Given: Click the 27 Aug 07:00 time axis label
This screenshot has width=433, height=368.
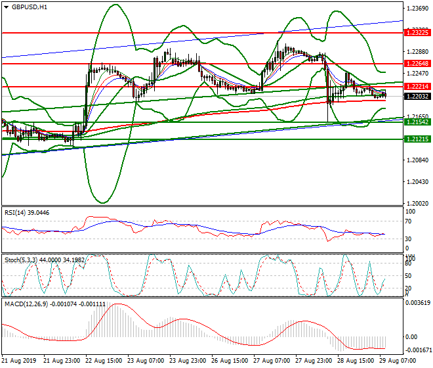Looking at the screenshot, I should [272, 361].
